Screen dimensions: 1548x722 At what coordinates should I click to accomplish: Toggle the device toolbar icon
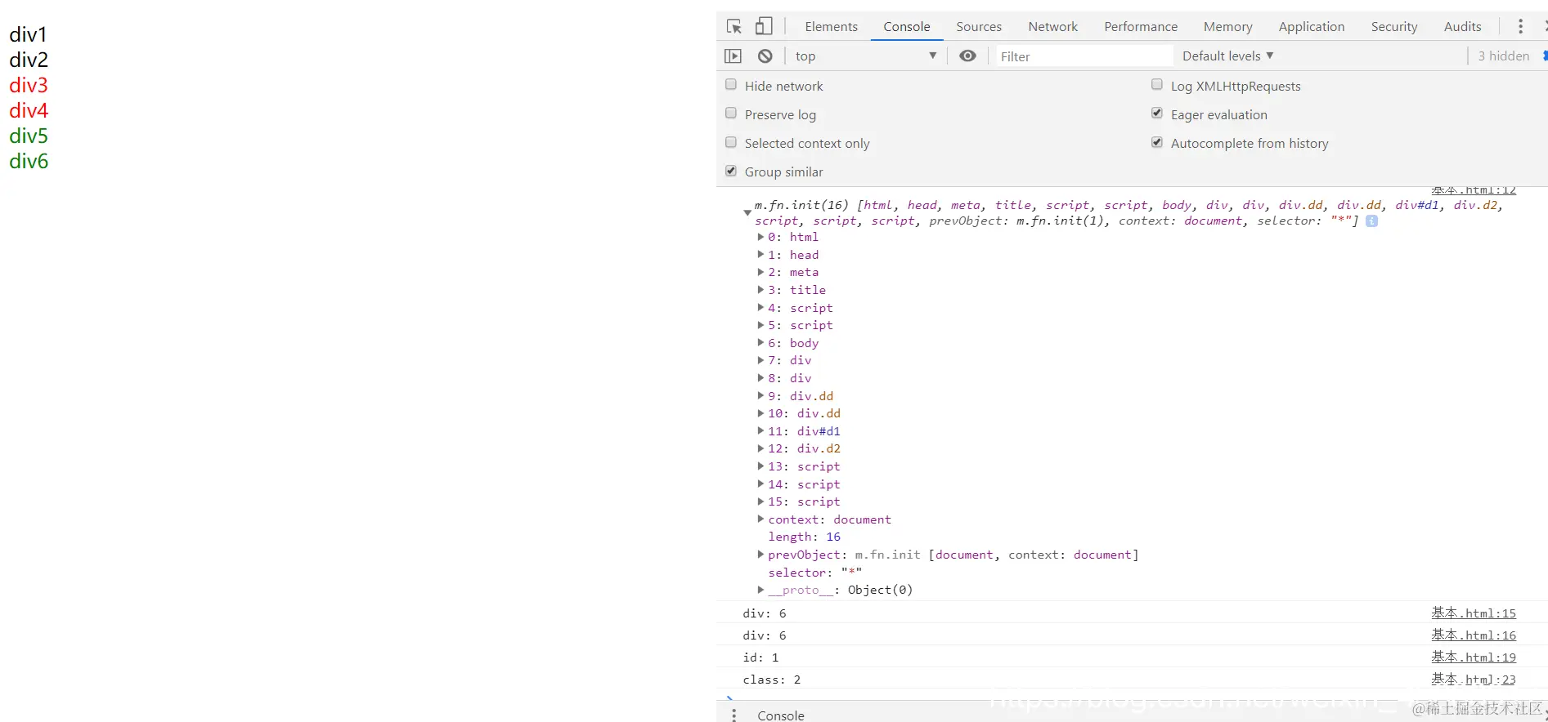(764, 26)
